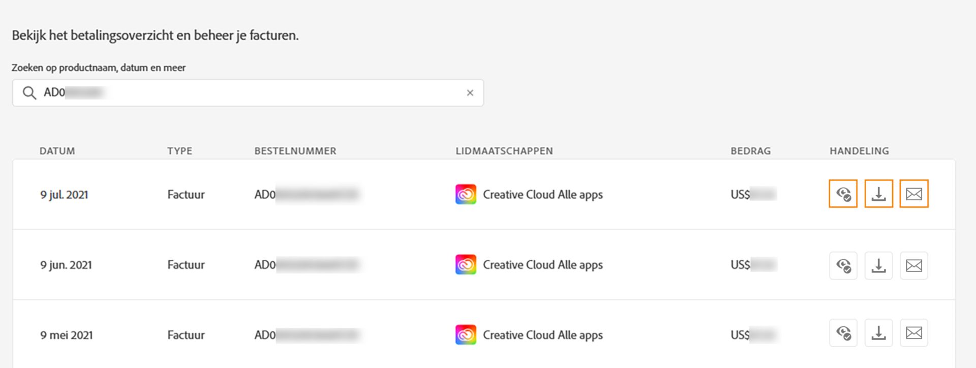Select the TYPE column header

(179, 151)
